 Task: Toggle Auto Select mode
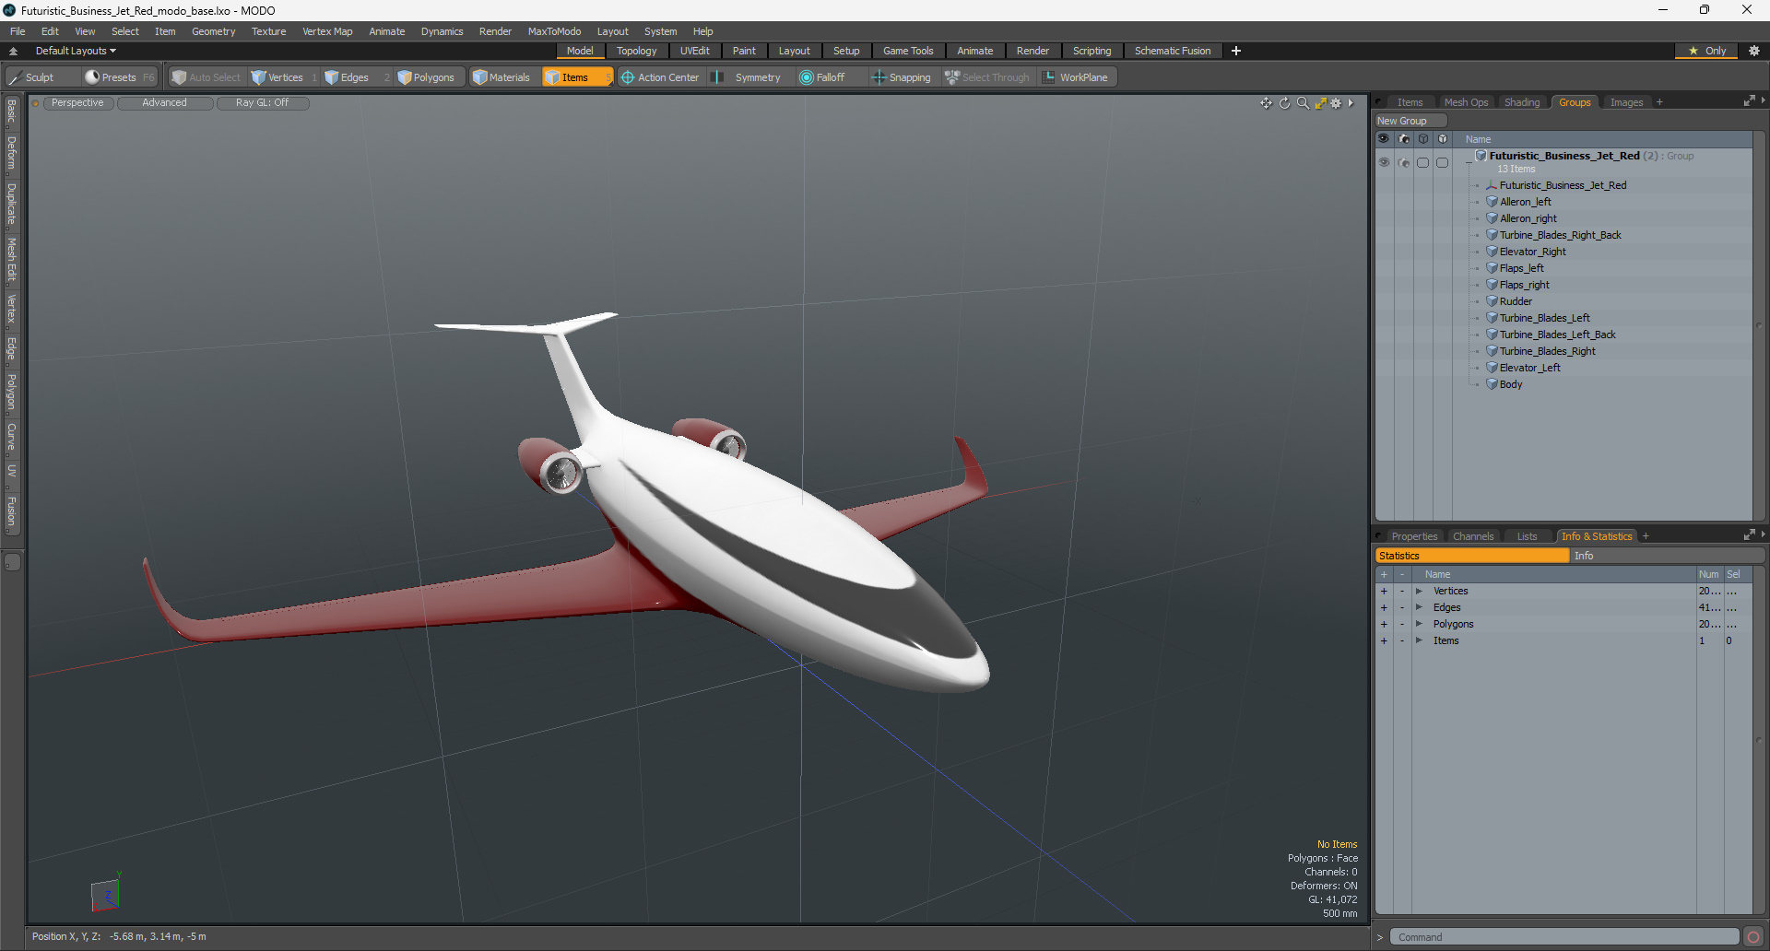206,77
